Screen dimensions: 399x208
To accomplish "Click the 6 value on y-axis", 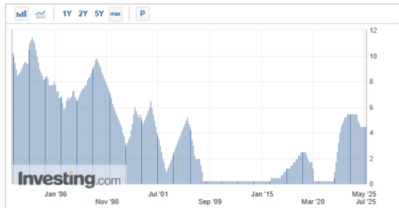I will pos(372,108).
